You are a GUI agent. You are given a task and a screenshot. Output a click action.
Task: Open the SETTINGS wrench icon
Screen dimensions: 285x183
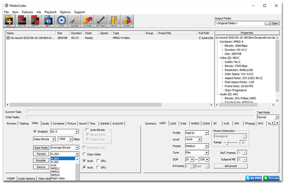tap(101, 20)
